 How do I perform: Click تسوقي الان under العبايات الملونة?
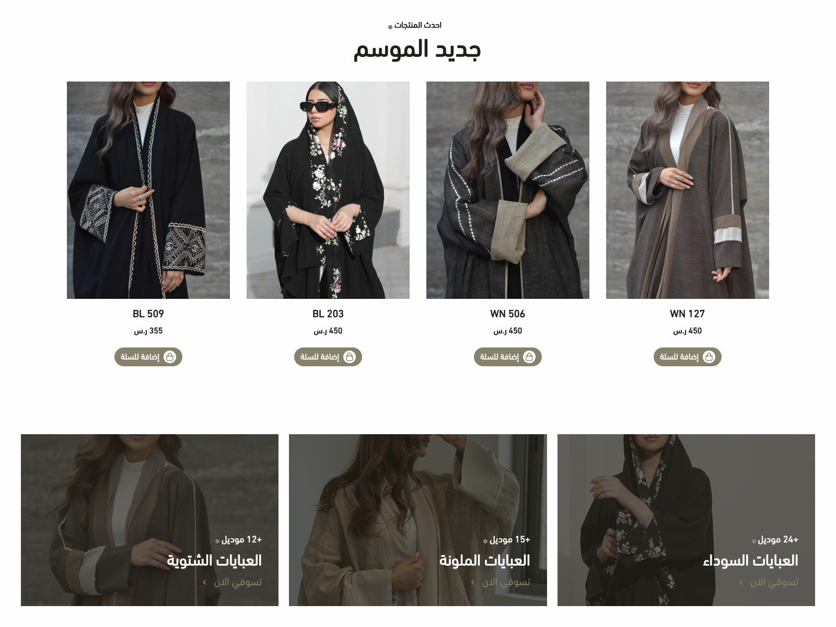(x=506, y=582)
